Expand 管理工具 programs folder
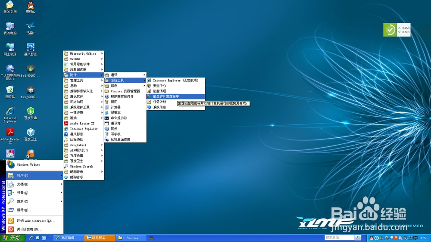The width and height of the screenshot is (431, 242). 84,80
